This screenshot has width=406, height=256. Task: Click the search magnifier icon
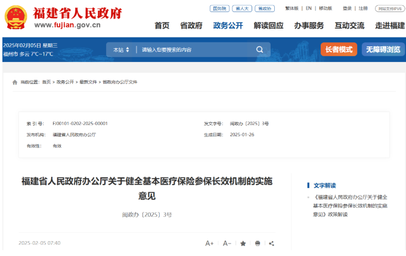[x=259, y=50]
